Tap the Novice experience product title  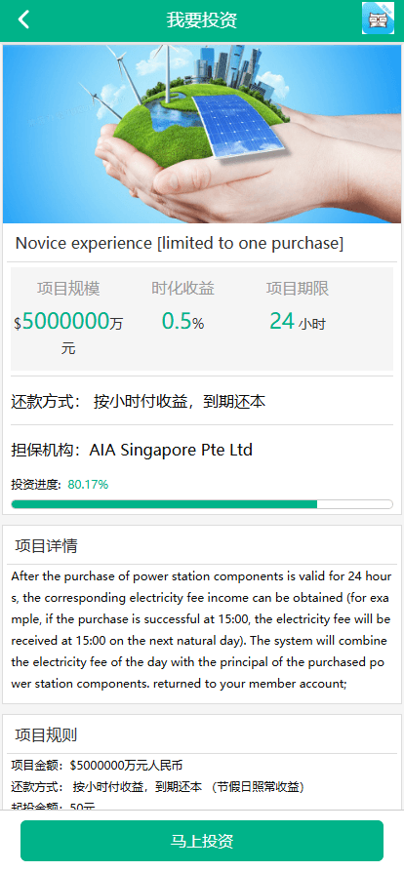(x=180, y=243)
